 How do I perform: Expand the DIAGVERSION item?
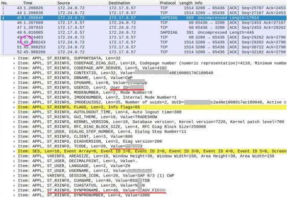pyautogui.click(x=14, y=141)
